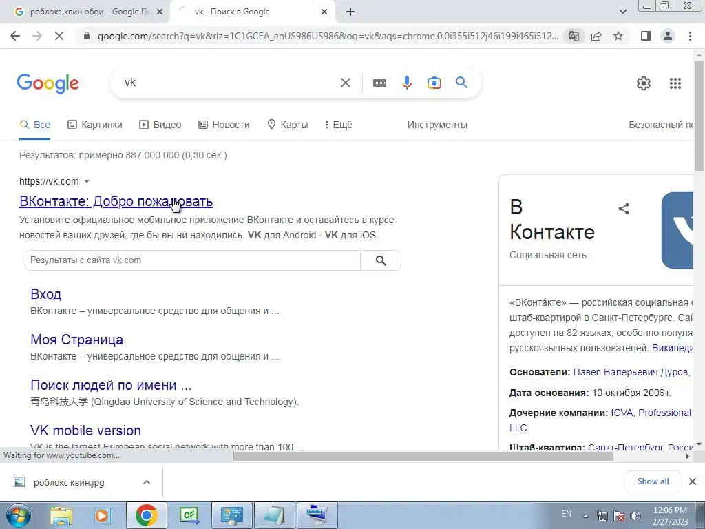705x529 pixels.
Task: Open ВКонтакте: Добро пожаловать result
Action: click(x=116, y=202)
